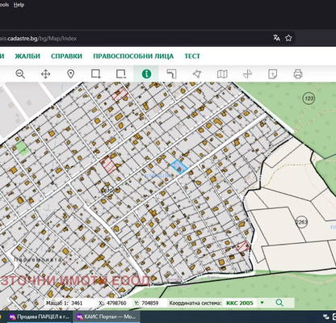The height and width of the screenshot is (323, 336).
Task: Open the ТЕСТ menu item
Action: (192, 57)
